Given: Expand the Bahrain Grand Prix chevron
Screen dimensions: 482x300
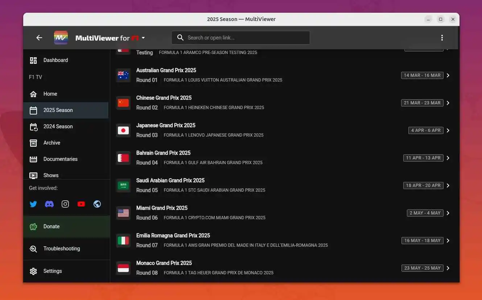Looking at the screenshot, I should 448,158.
